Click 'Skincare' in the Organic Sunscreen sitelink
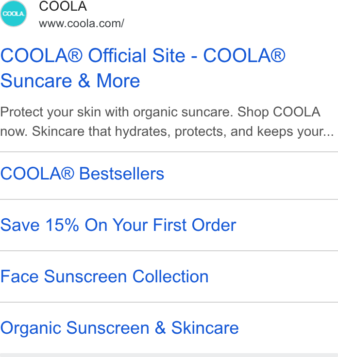This screenshot has height=357, width=338. 205,328
